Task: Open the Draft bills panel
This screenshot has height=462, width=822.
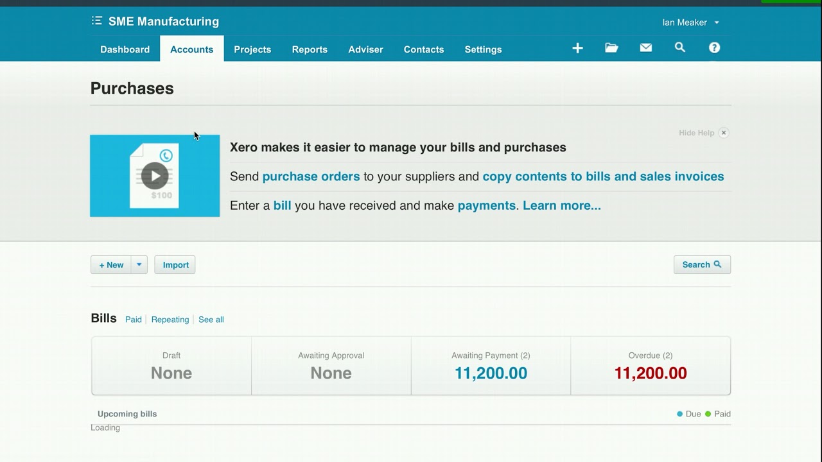Action: tap(171, 366)
